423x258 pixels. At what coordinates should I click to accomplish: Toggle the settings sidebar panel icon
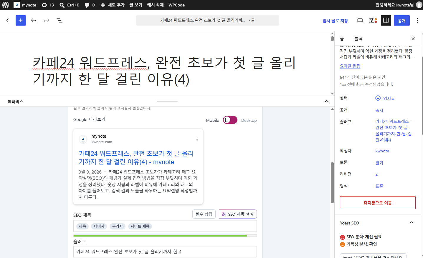tap(386, 20)
